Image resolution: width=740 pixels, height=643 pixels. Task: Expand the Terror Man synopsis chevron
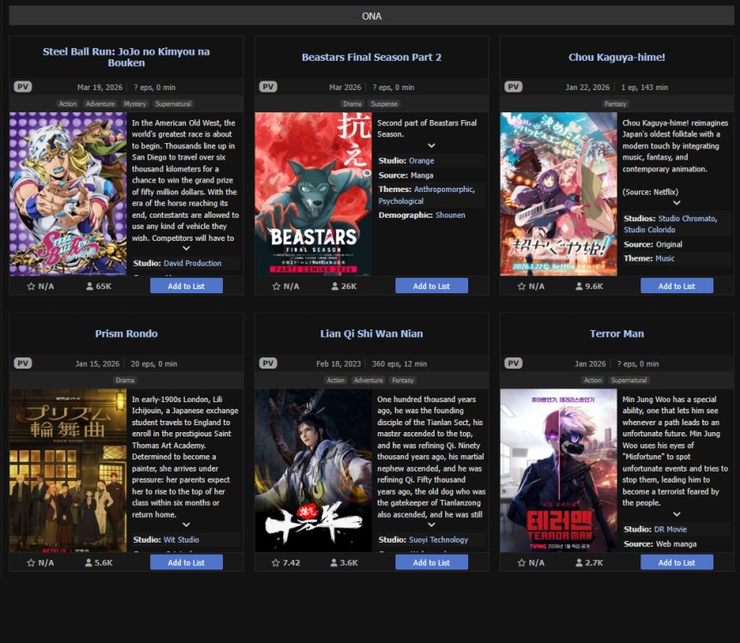(x=677, y=514)
